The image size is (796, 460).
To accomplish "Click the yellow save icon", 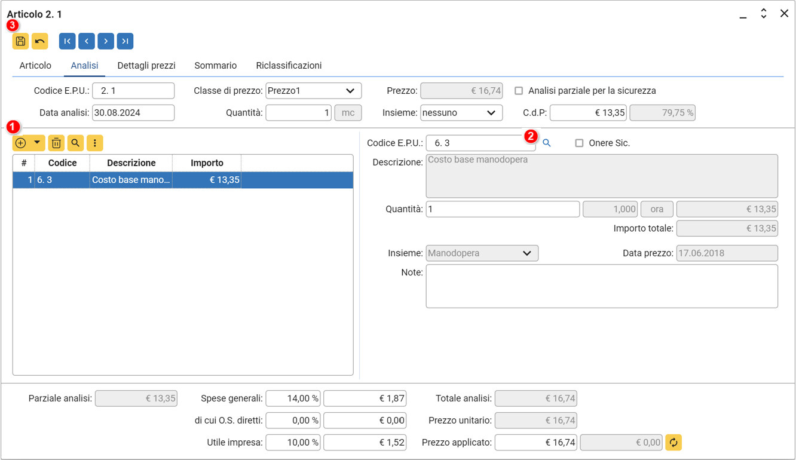I will pos(20,41).
